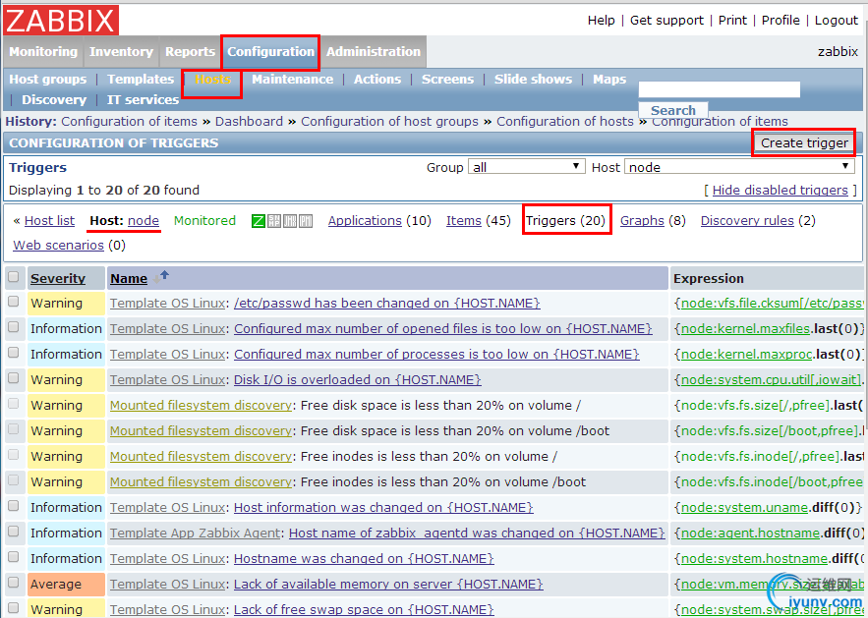The width and height of the screenshot is (868, 618).
Task: Open the node host link
Action: click(x=144, y=221)
